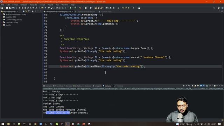Open the Window menu
Image resolution: width=224 pixels, height=126 pixels.
[x=64, y=5]
